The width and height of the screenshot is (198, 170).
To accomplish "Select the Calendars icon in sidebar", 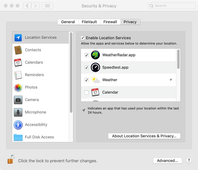I will pos(18,62).
